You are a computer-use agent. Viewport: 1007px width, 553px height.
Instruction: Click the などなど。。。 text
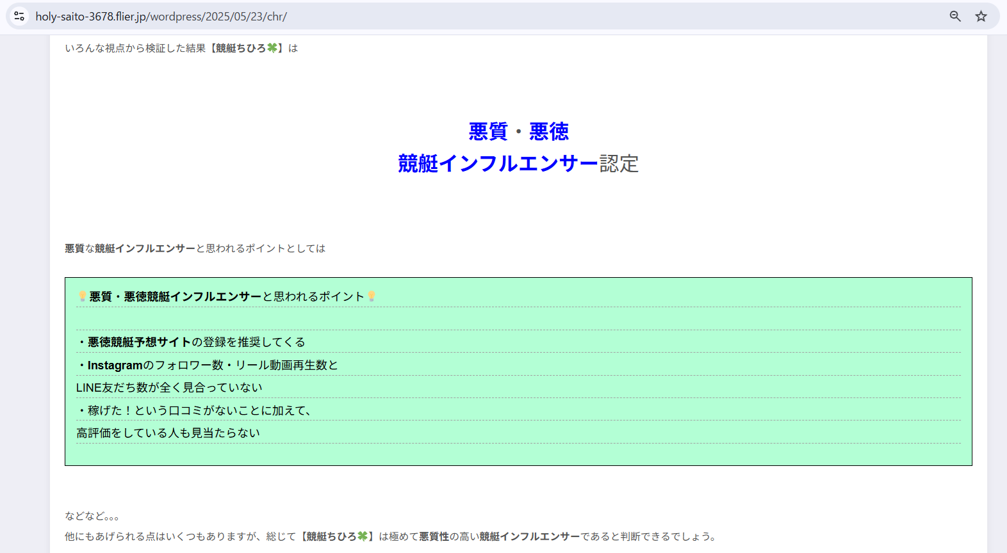(92, 516)
